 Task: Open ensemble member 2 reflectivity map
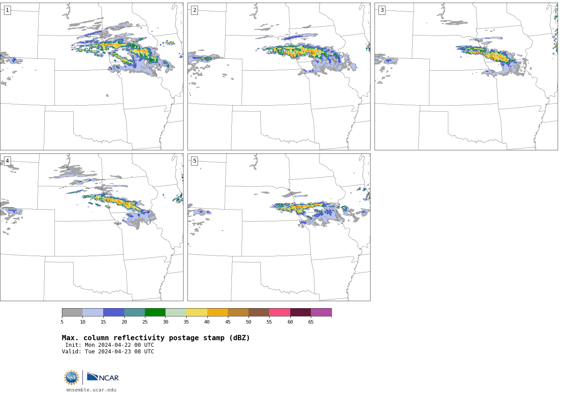[x=279, y=76]
